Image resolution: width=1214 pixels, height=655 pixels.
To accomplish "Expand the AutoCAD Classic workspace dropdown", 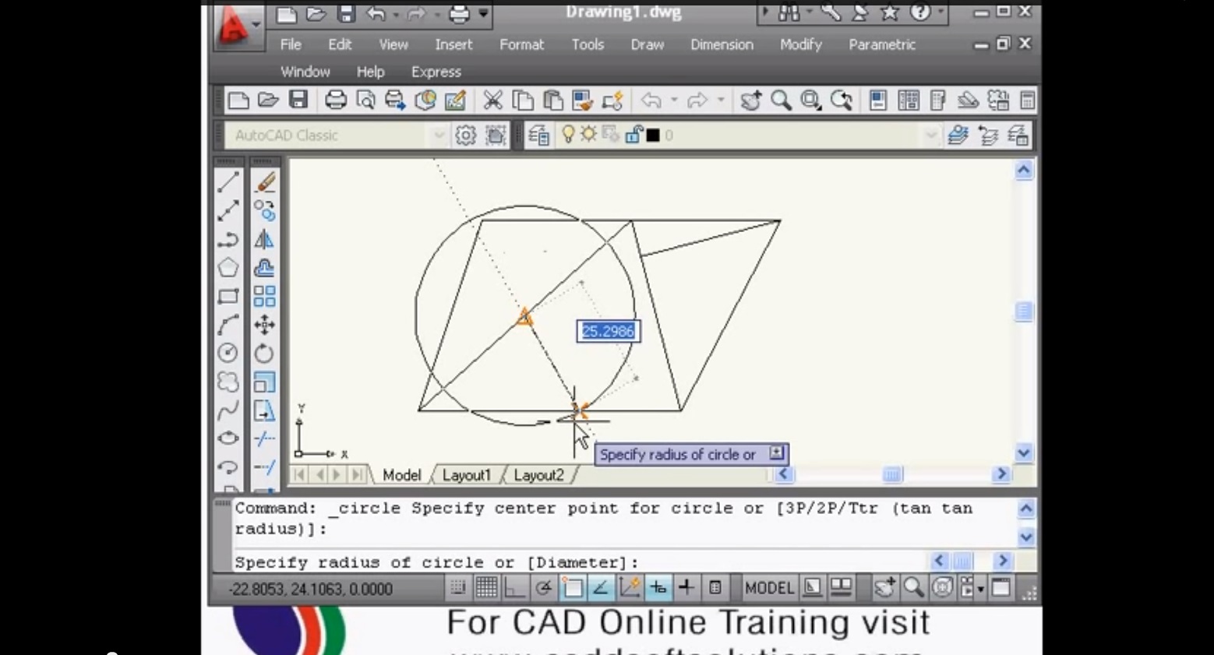I will click(x=439, y=136).
